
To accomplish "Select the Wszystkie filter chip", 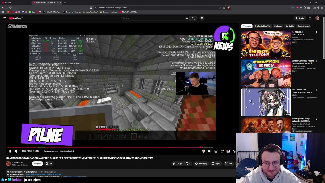I will [247, 26].
